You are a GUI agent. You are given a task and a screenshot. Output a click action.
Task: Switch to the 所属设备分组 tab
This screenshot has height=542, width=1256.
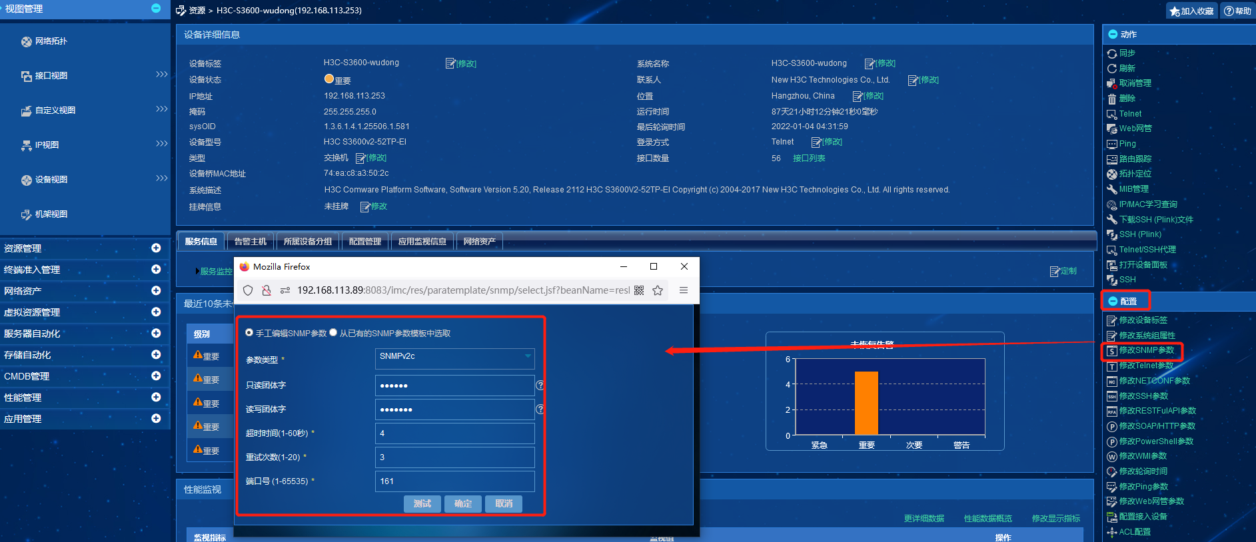[x=307, y=241]
